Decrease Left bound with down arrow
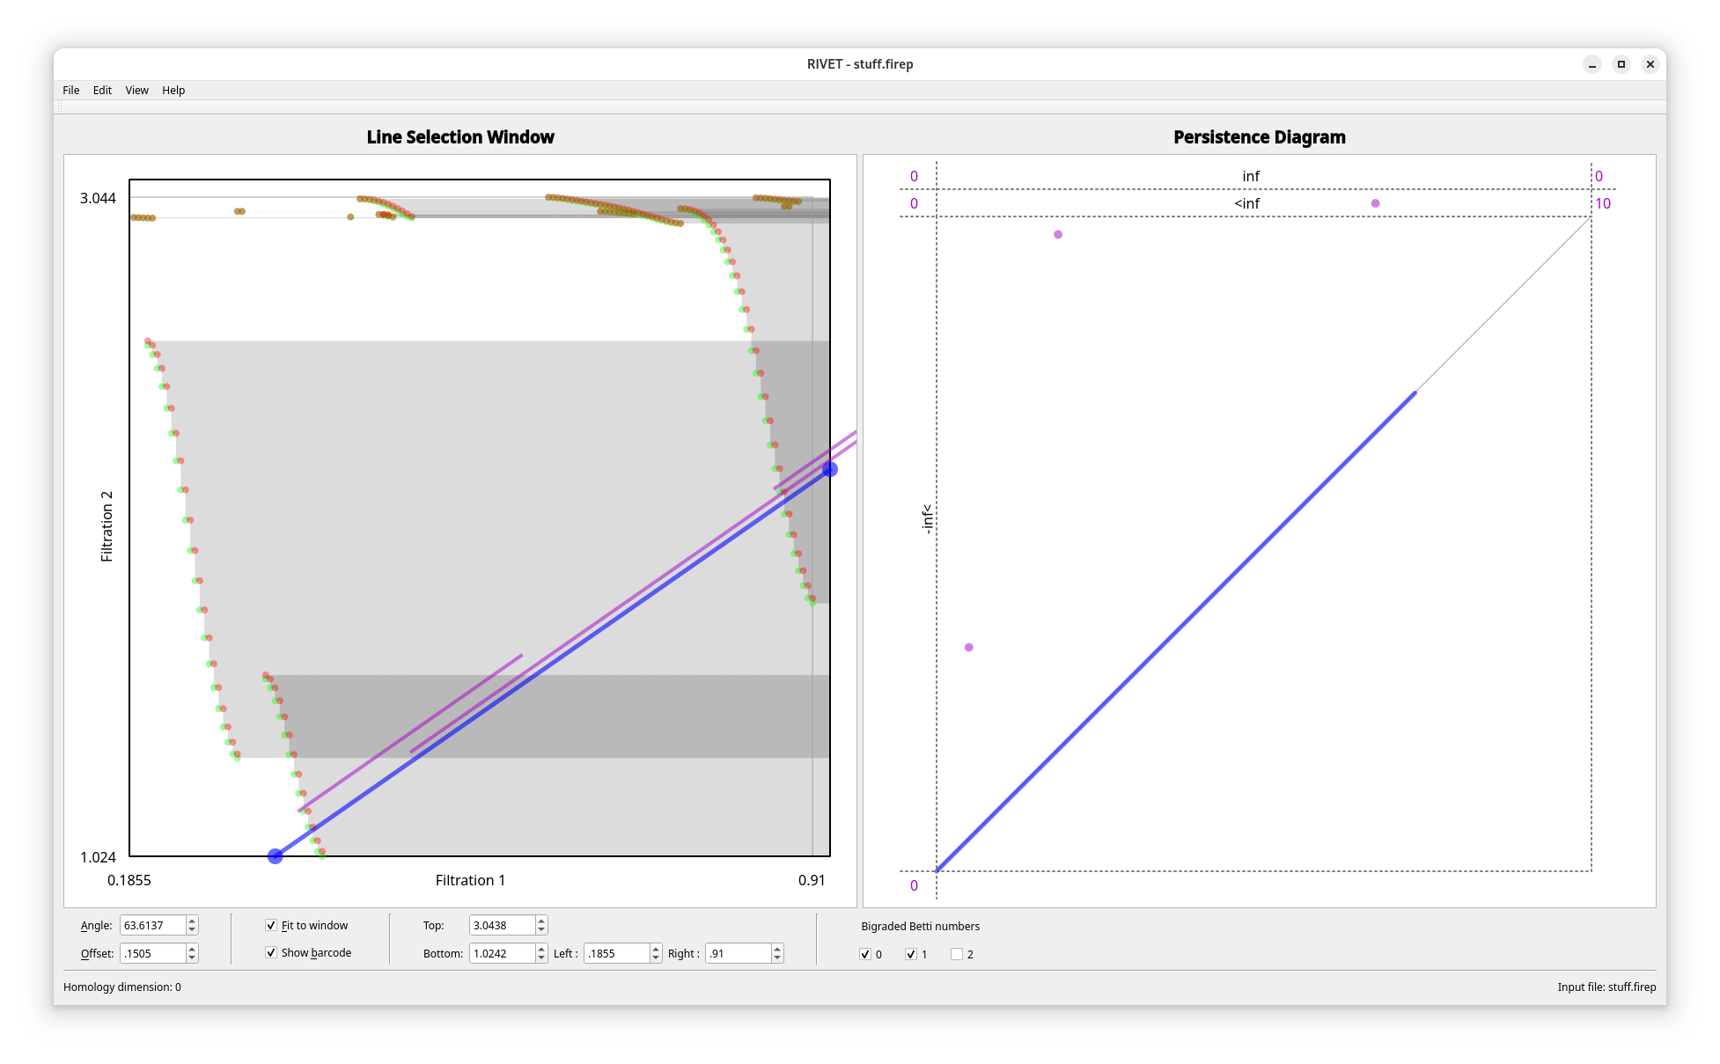This screenshot has width=1720, height=1064. [x=656, y=958]
